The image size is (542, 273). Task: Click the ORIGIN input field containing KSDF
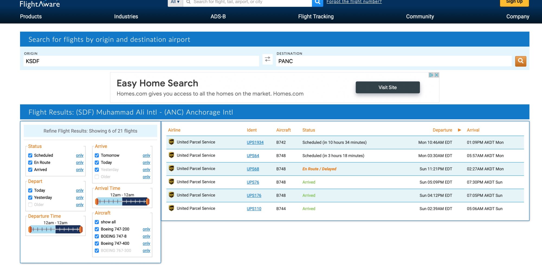(x=141, y=61)
